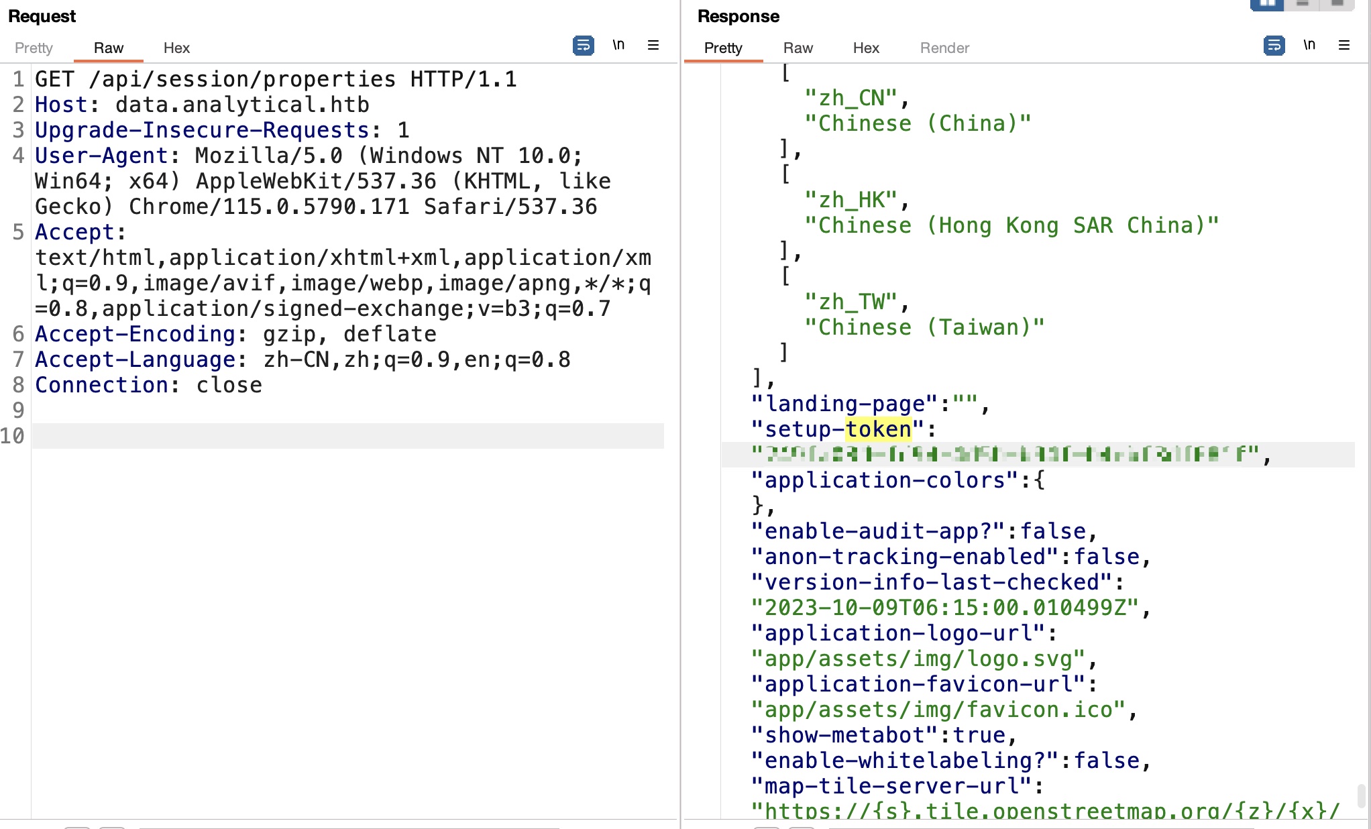Toggle word wrap icon in Response panel
The image size is (1371, 829).
[x=1274, y=46]
